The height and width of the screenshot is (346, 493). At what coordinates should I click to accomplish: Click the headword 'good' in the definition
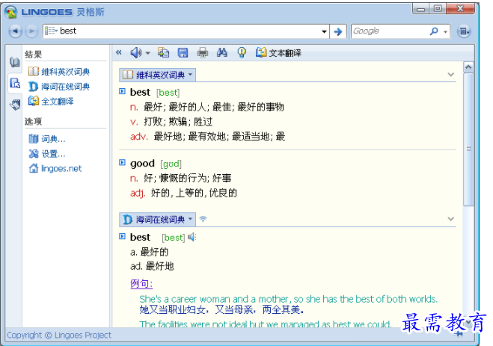pyautogui.click(x=142, y=163)
